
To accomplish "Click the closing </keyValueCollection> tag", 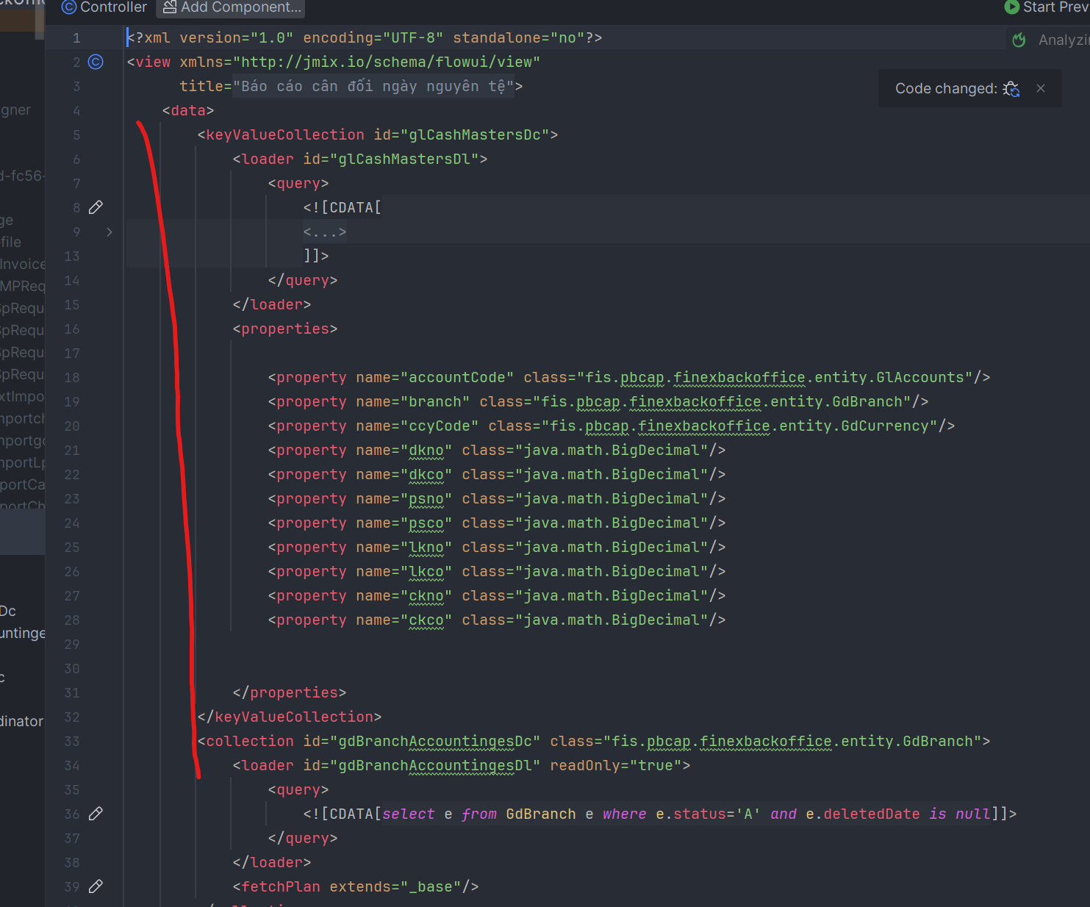I will coord(289,717).
